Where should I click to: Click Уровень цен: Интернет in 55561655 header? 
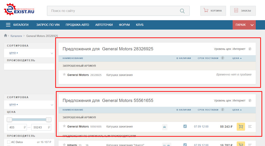pyautogui.click(x=229, y=101)
